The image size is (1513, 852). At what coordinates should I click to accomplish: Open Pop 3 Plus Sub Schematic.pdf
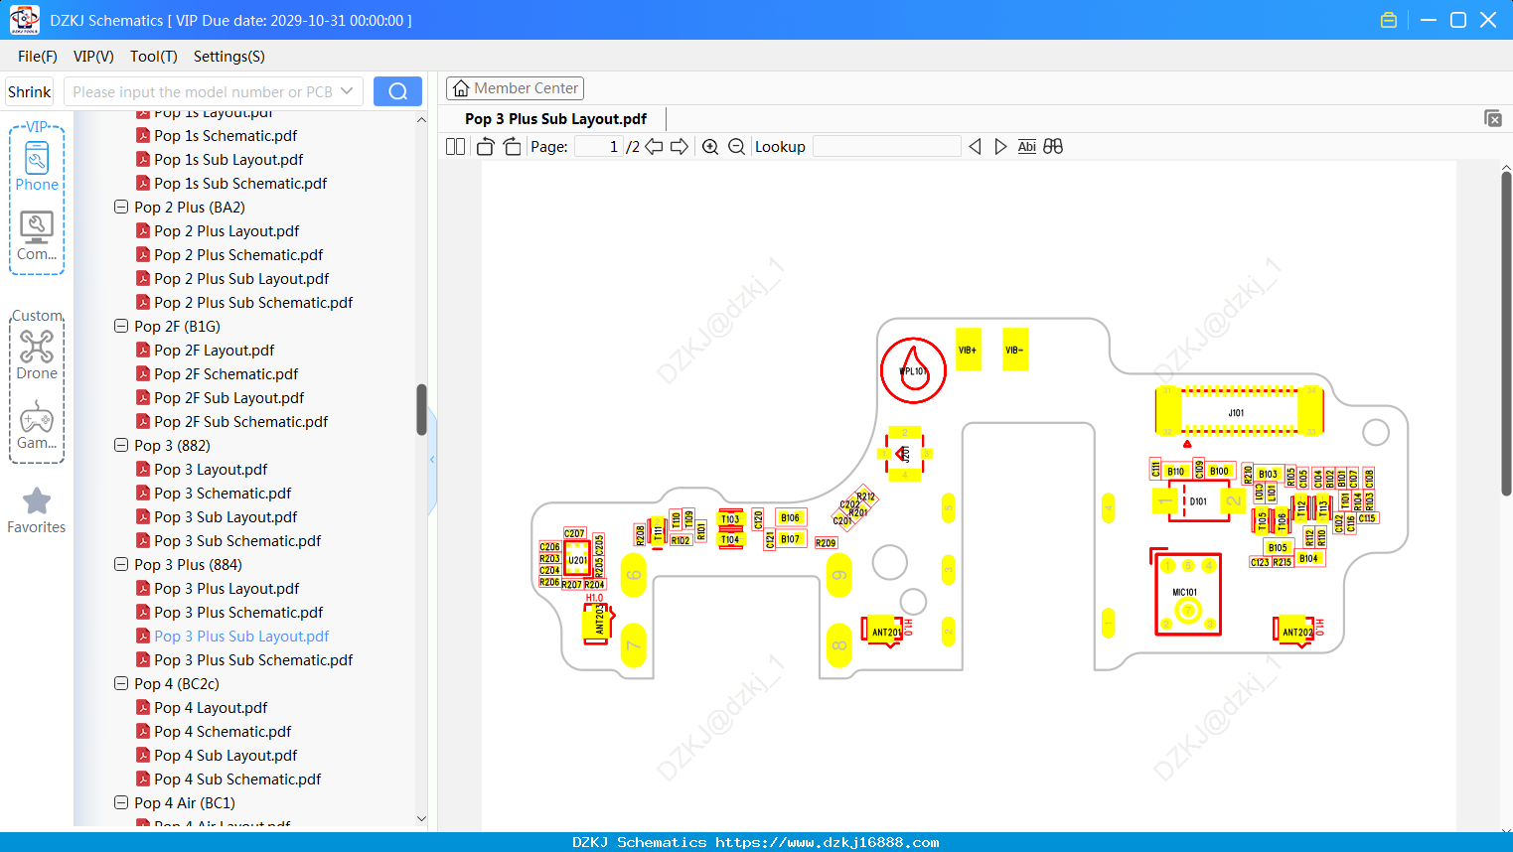click(253, 659)
